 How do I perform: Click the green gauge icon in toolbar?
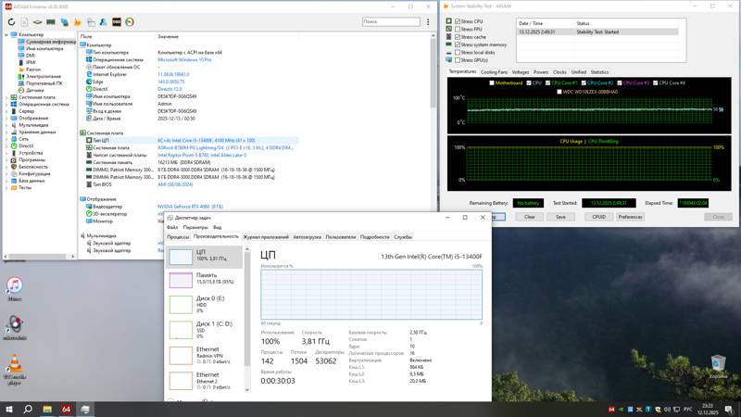pyautogui.click(x=130, y=22)
